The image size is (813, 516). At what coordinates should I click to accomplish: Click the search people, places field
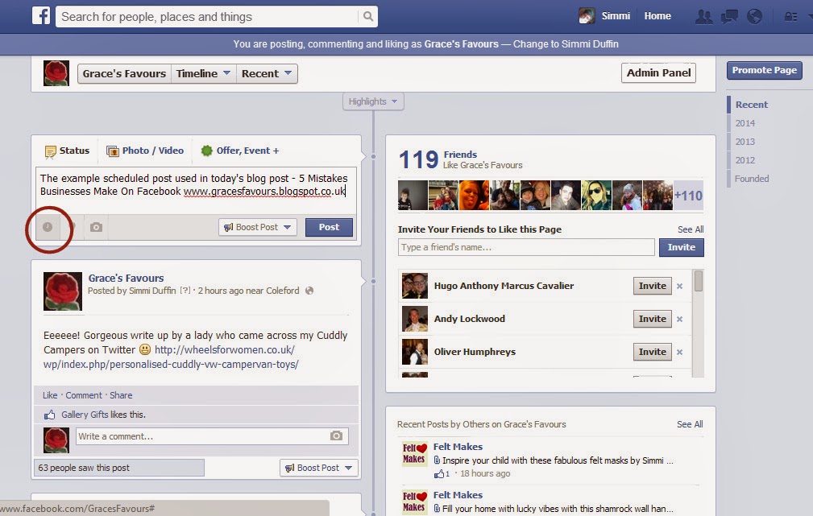(x=207, y=17)
